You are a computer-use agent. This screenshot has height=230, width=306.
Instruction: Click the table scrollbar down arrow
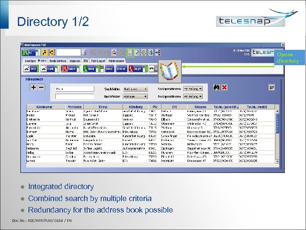(277, 161)
